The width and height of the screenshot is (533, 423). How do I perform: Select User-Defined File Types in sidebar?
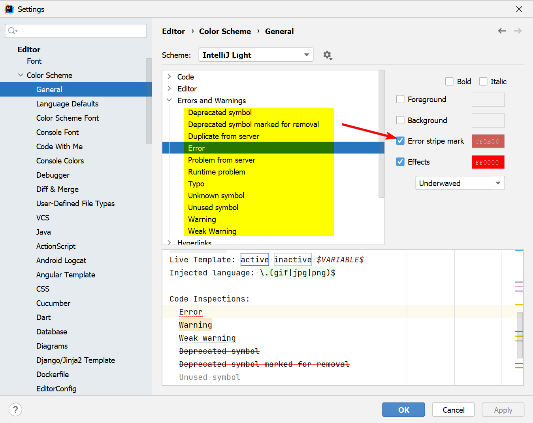click(x=75, y=203)
